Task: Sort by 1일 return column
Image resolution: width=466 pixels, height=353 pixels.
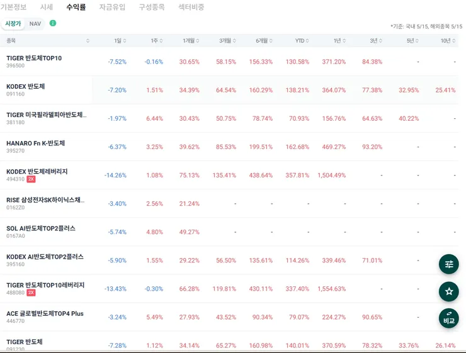Action: coord(120,41)
